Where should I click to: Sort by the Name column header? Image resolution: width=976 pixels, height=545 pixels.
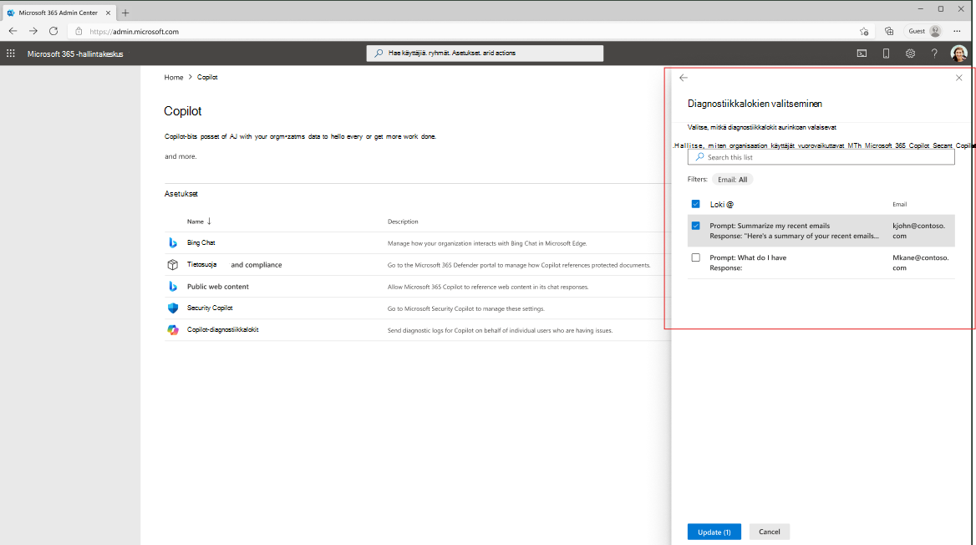(196, 222)
